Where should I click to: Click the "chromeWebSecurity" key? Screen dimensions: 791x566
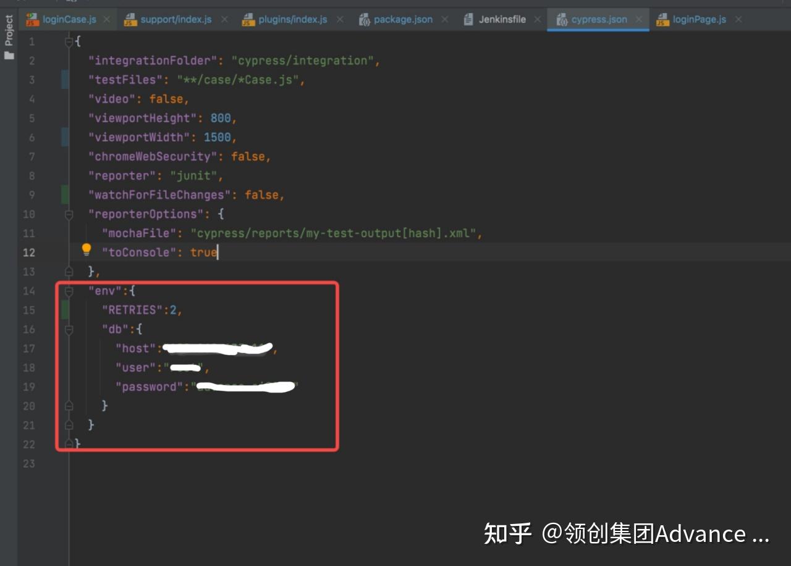point(153,156)
